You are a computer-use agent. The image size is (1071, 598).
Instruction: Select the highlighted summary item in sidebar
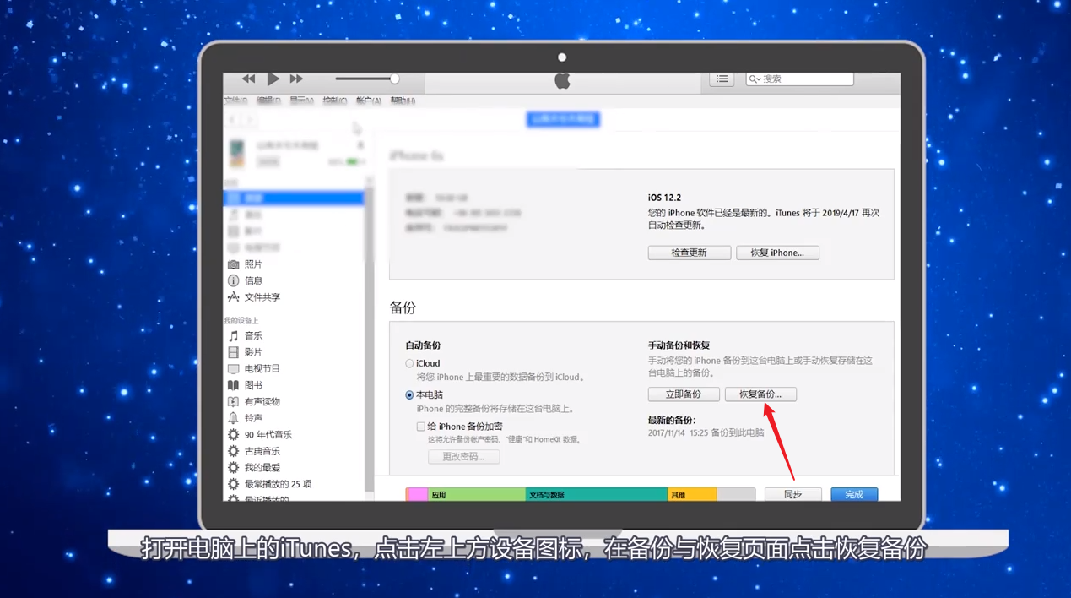point(294,198)
